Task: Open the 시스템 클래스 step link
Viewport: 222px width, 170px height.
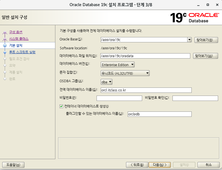Action: [x=19, y=39]
